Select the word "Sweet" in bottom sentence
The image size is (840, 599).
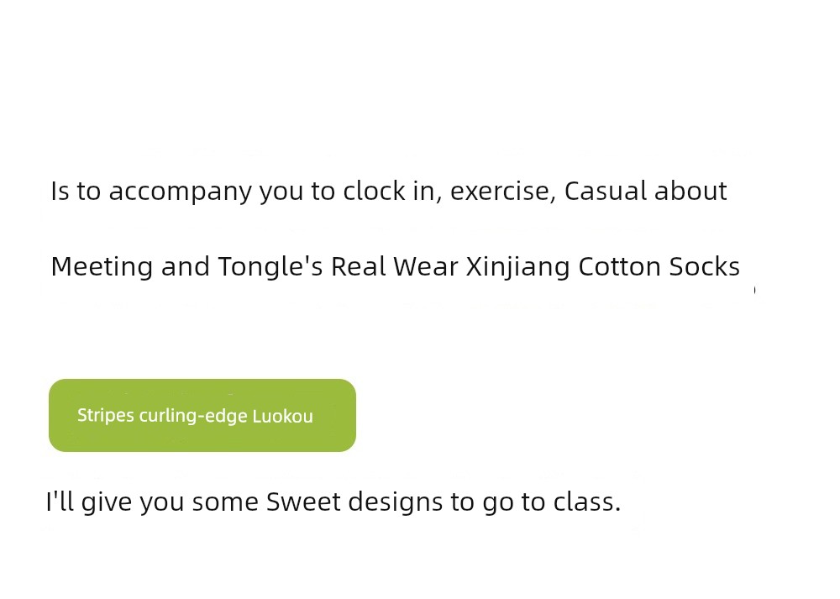303,502
